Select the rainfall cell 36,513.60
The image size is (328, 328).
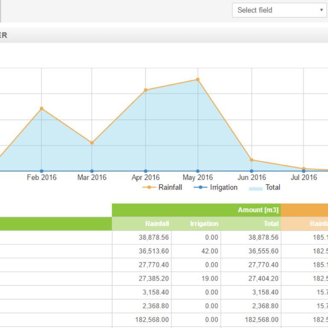142,251
